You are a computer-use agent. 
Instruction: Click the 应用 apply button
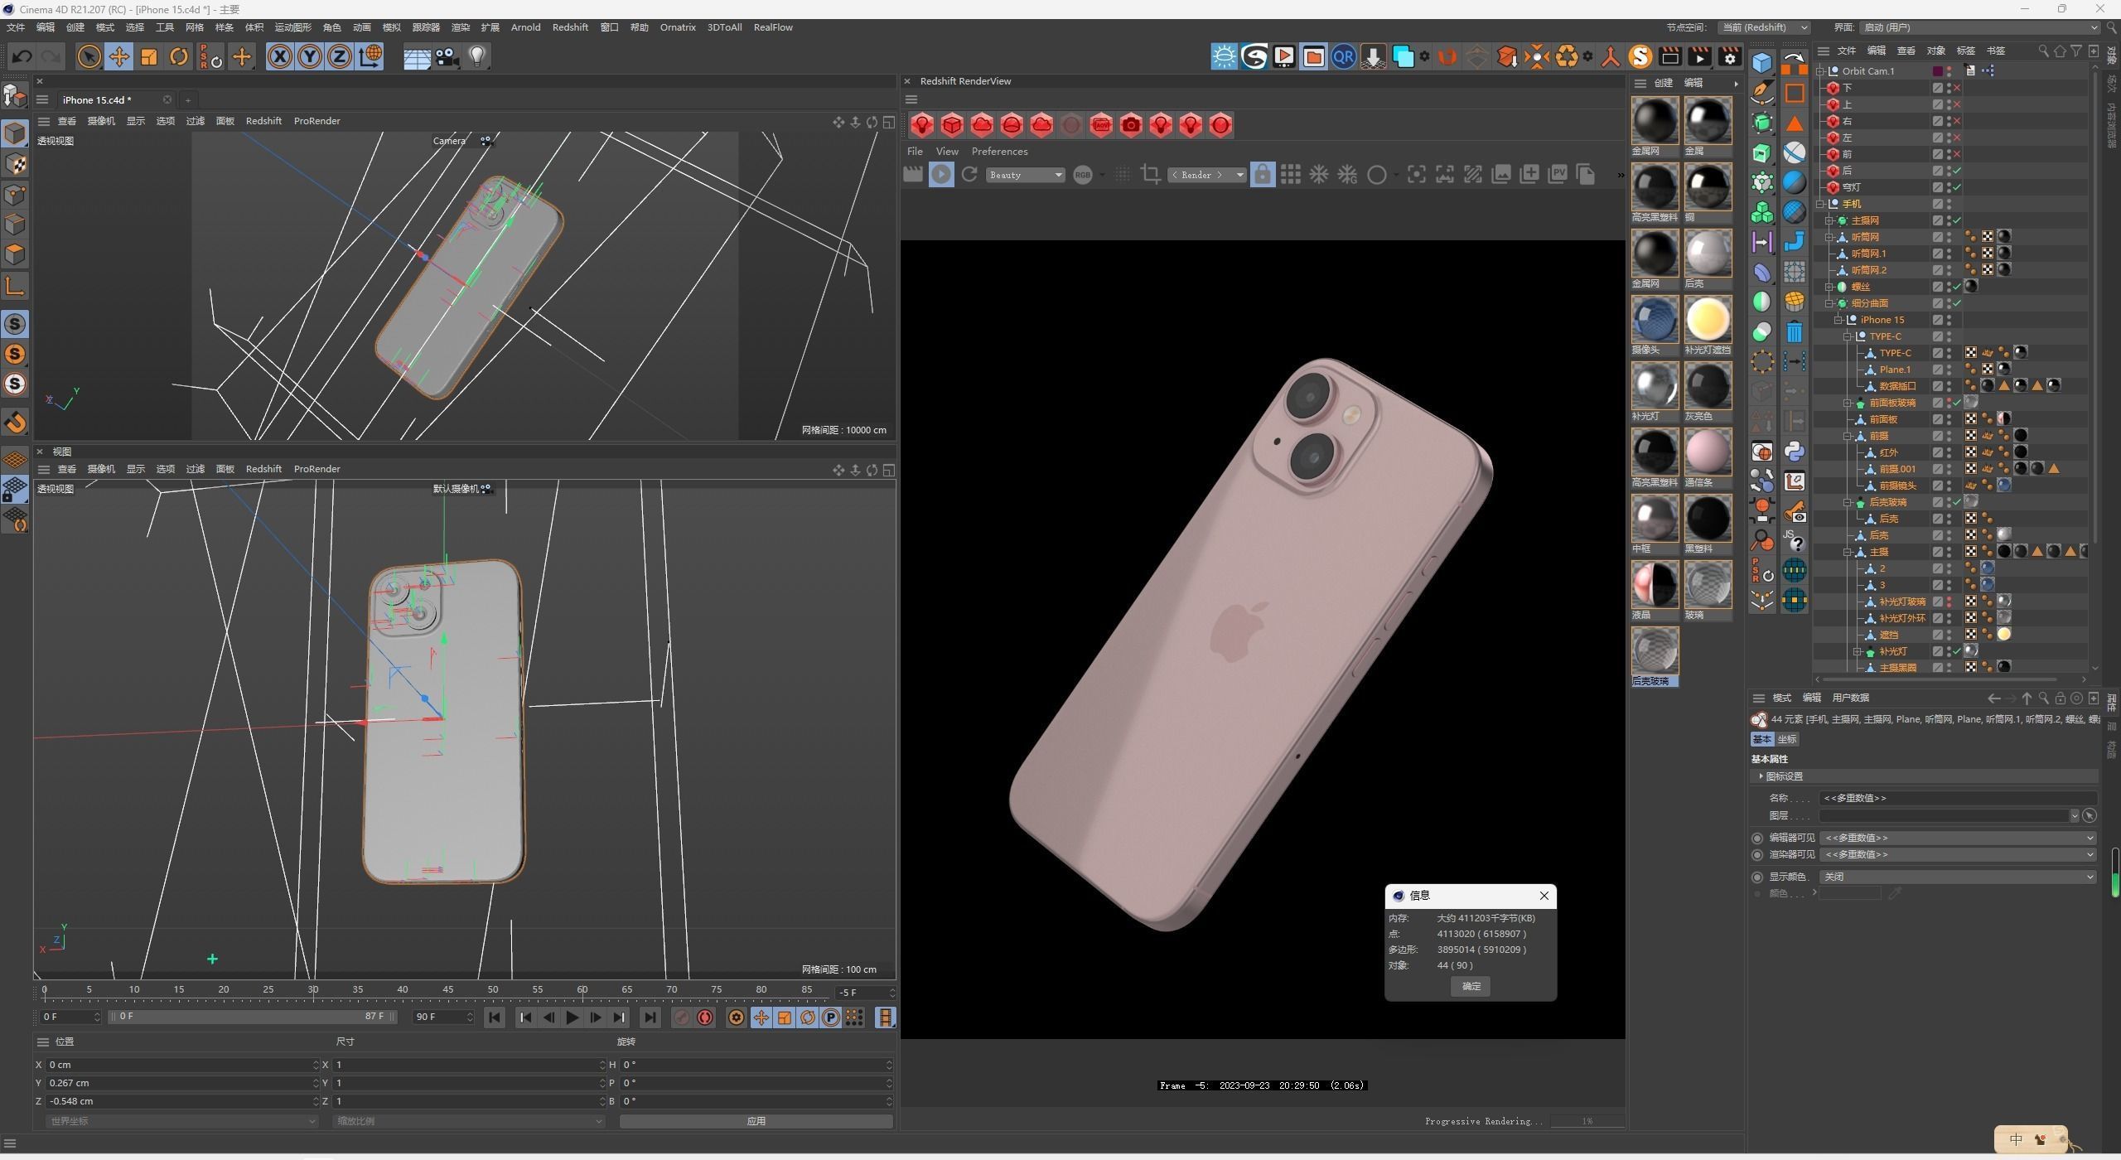click(x=756, y=1121)
